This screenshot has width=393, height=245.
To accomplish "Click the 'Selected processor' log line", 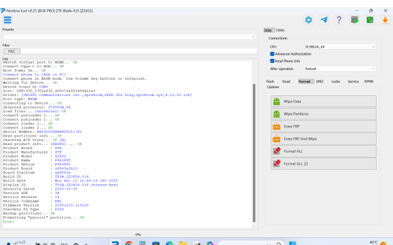I will pos(37,107).
